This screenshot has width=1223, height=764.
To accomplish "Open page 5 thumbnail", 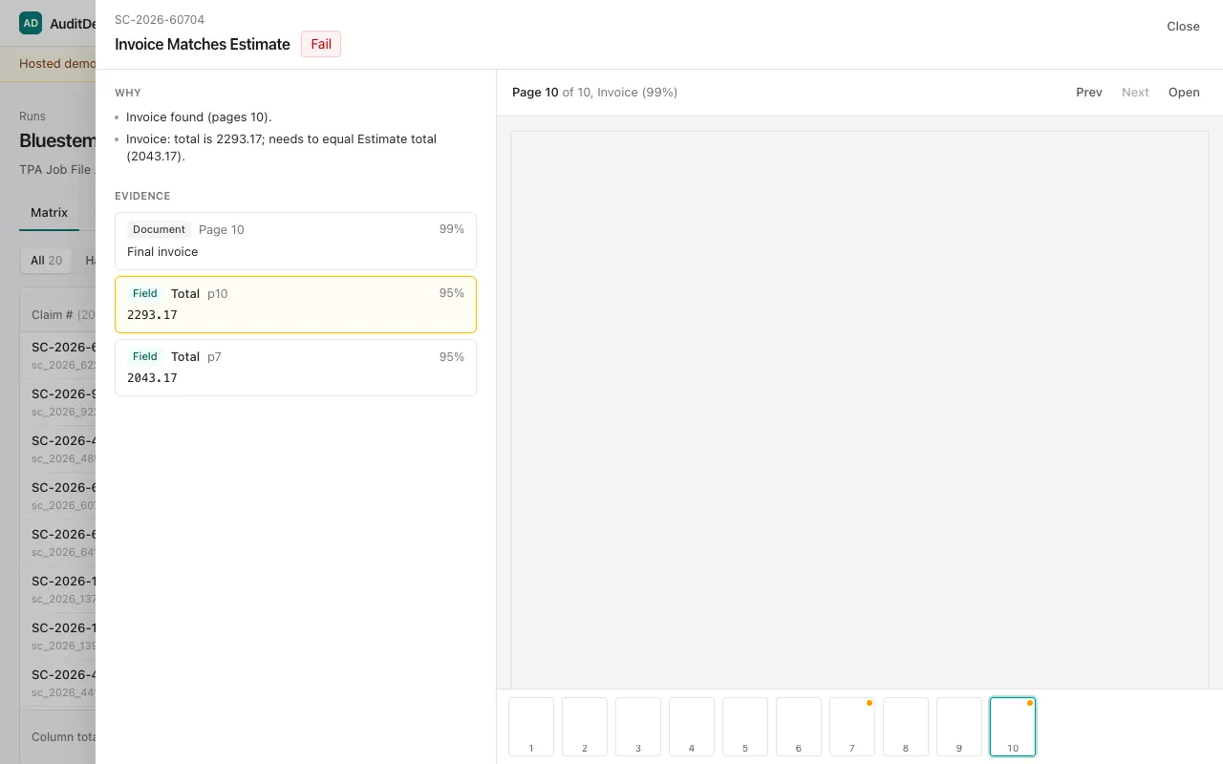I will coord(745,727).
